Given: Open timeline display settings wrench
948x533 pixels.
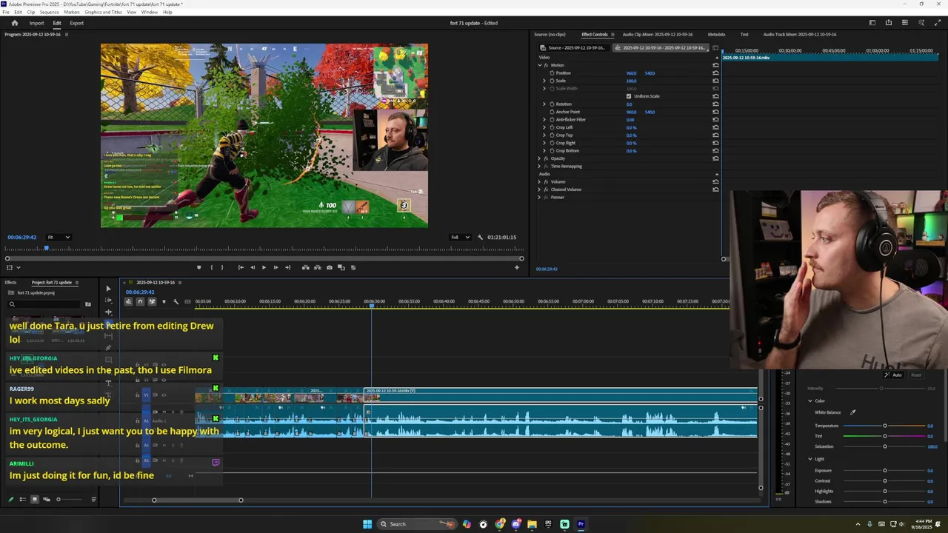Looking at the screenshot, I should click(176, 301).
